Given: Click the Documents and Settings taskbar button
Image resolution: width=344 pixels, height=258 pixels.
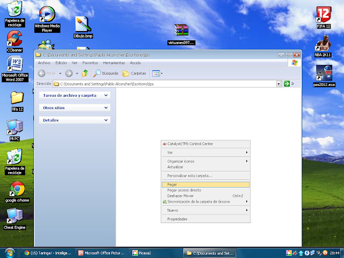Looking at the screenshot, I should (x=210, y=253).
